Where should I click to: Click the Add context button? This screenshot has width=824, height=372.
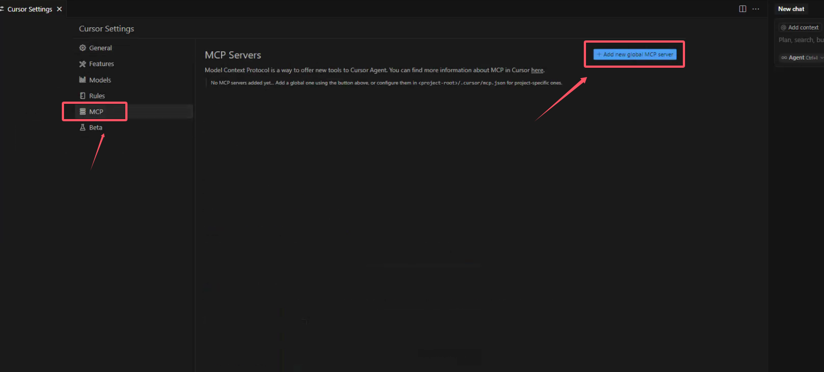pos(799,27)
